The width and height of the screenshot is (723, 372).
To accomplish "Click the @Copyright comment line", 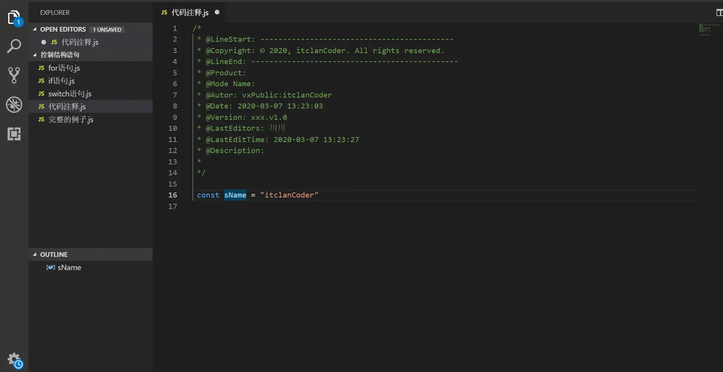I will click(321, 51).
